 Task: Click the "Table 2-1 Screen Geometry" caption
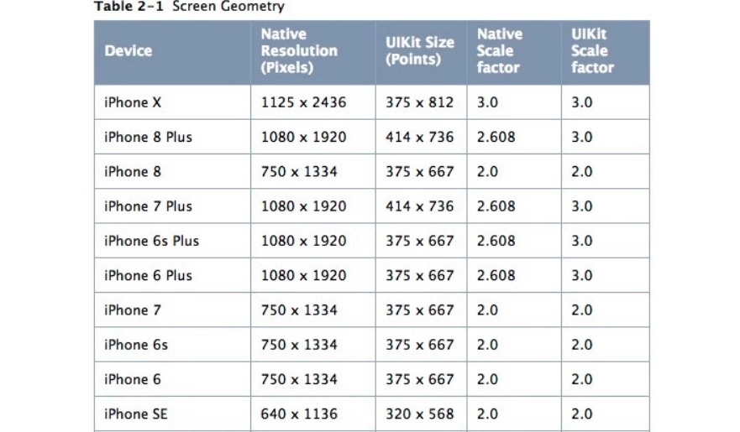coord(189,7)
